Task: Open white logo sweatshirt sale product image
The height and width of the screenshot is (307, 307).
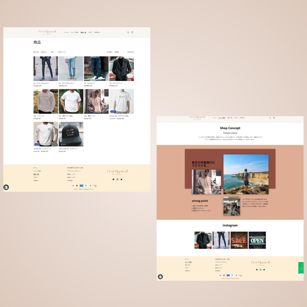Action: point(46,134)
